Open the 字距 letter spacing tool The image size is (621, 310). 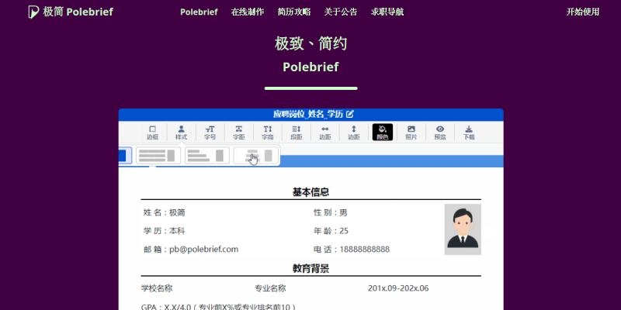point(239,133)
